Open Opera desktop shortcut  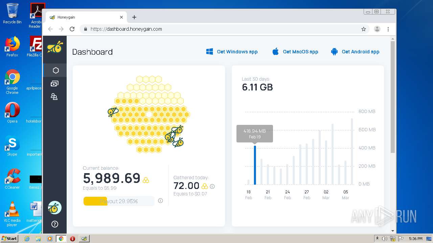click(12, 113)
